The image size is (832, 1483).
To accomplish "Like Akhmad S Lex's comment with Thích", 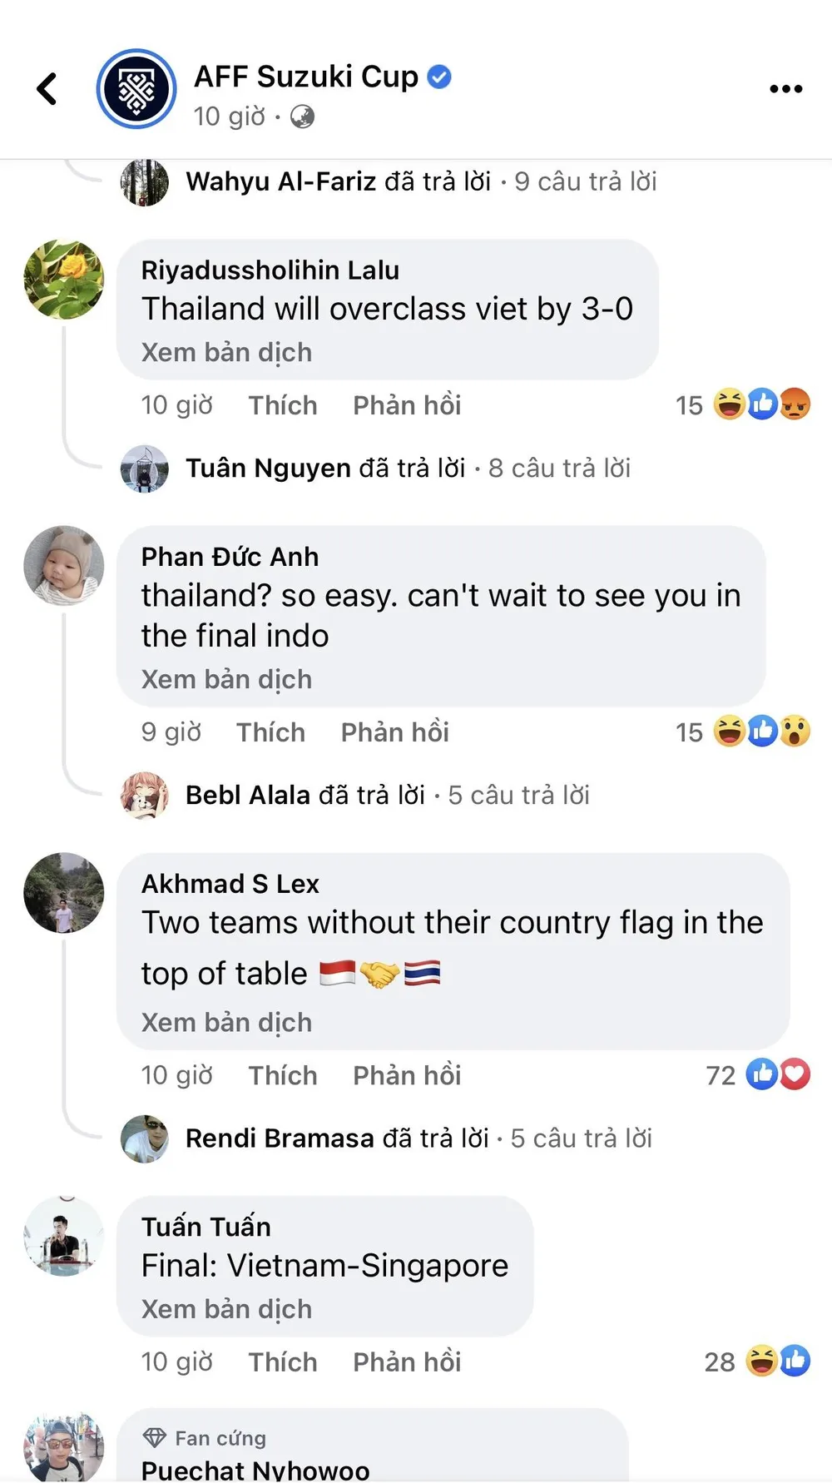I will coord(283,1075).
